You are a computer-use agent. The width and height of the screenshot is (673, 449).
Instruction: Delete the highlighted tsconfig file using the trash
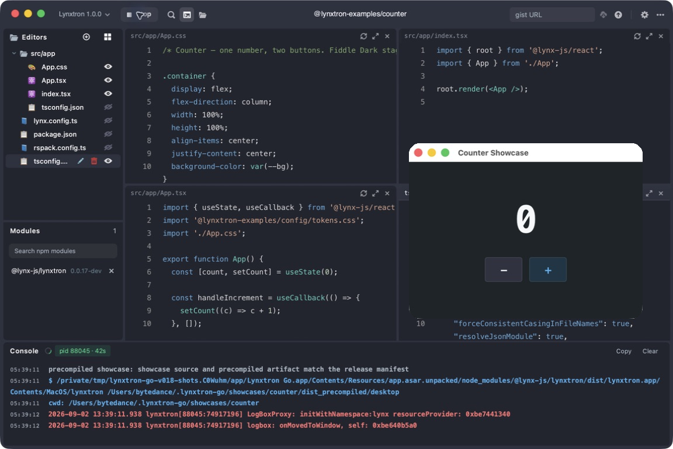click(x=94, y=161)
